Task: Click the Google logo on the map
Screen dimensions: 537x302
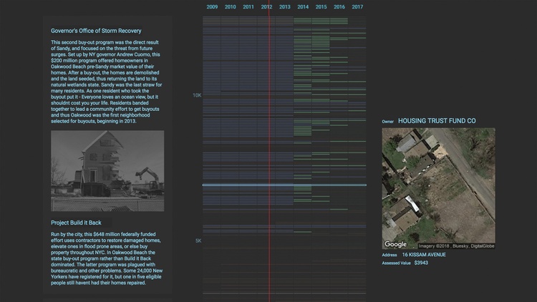Action: point(395,244)
